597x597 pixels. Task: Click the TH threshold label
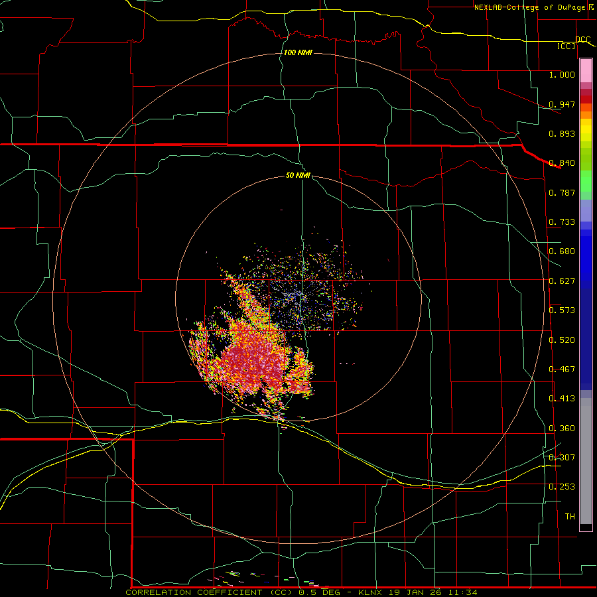click(x=570, y=517)
